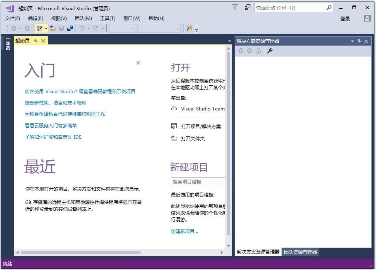Close the 起始页 tab
This screenshot has width=376, height=270.
[43, 41]
